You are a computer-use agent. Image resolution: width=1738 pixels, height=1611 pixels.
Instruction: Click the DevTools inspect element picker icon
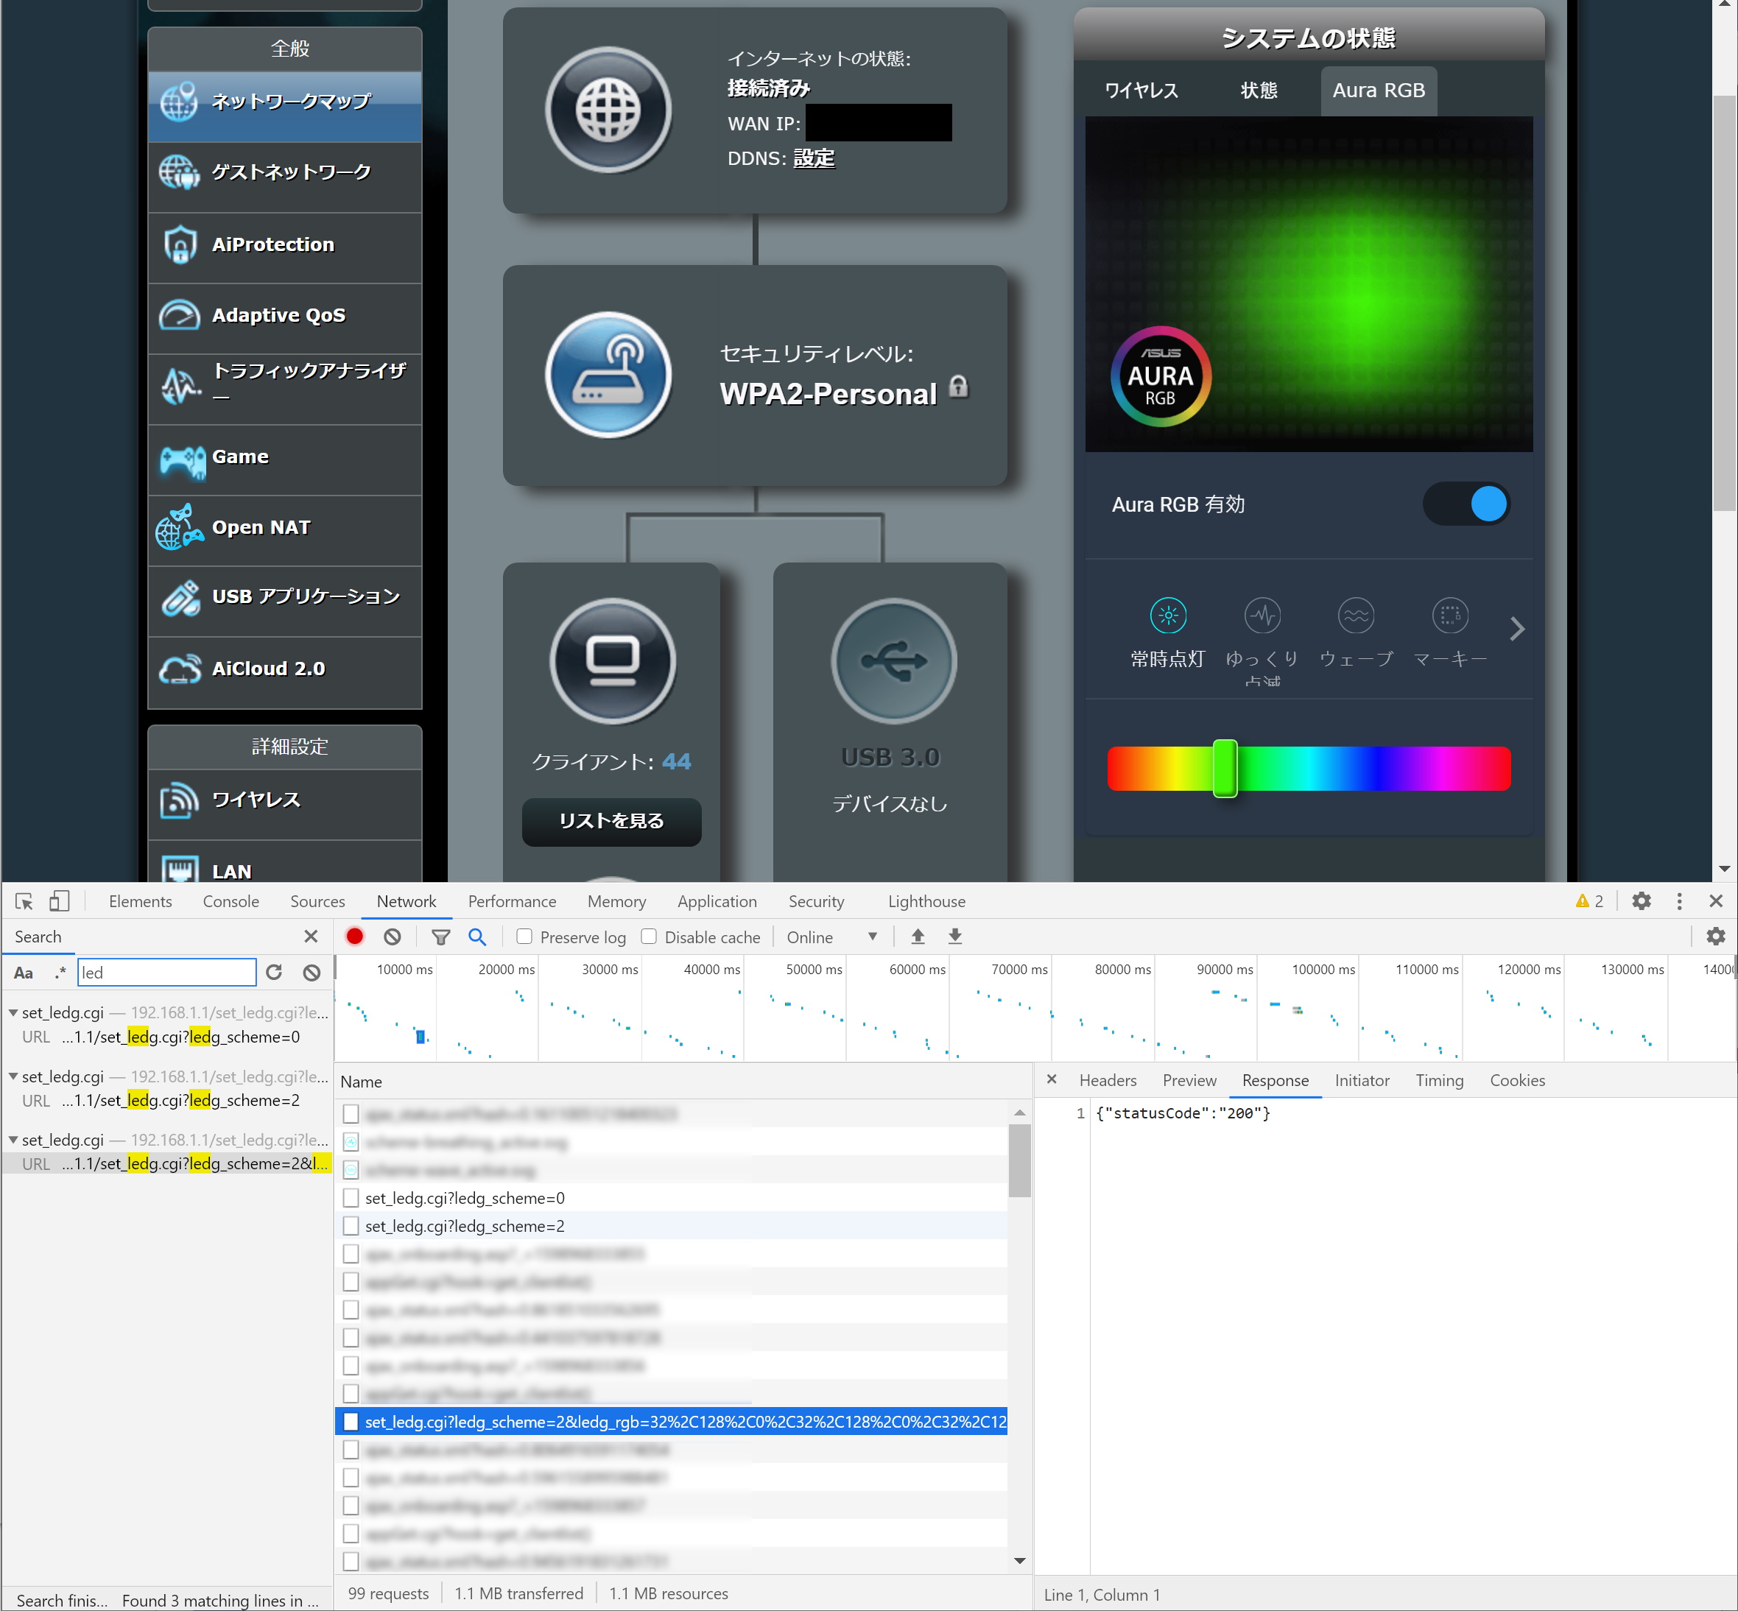tap(24, 901)
